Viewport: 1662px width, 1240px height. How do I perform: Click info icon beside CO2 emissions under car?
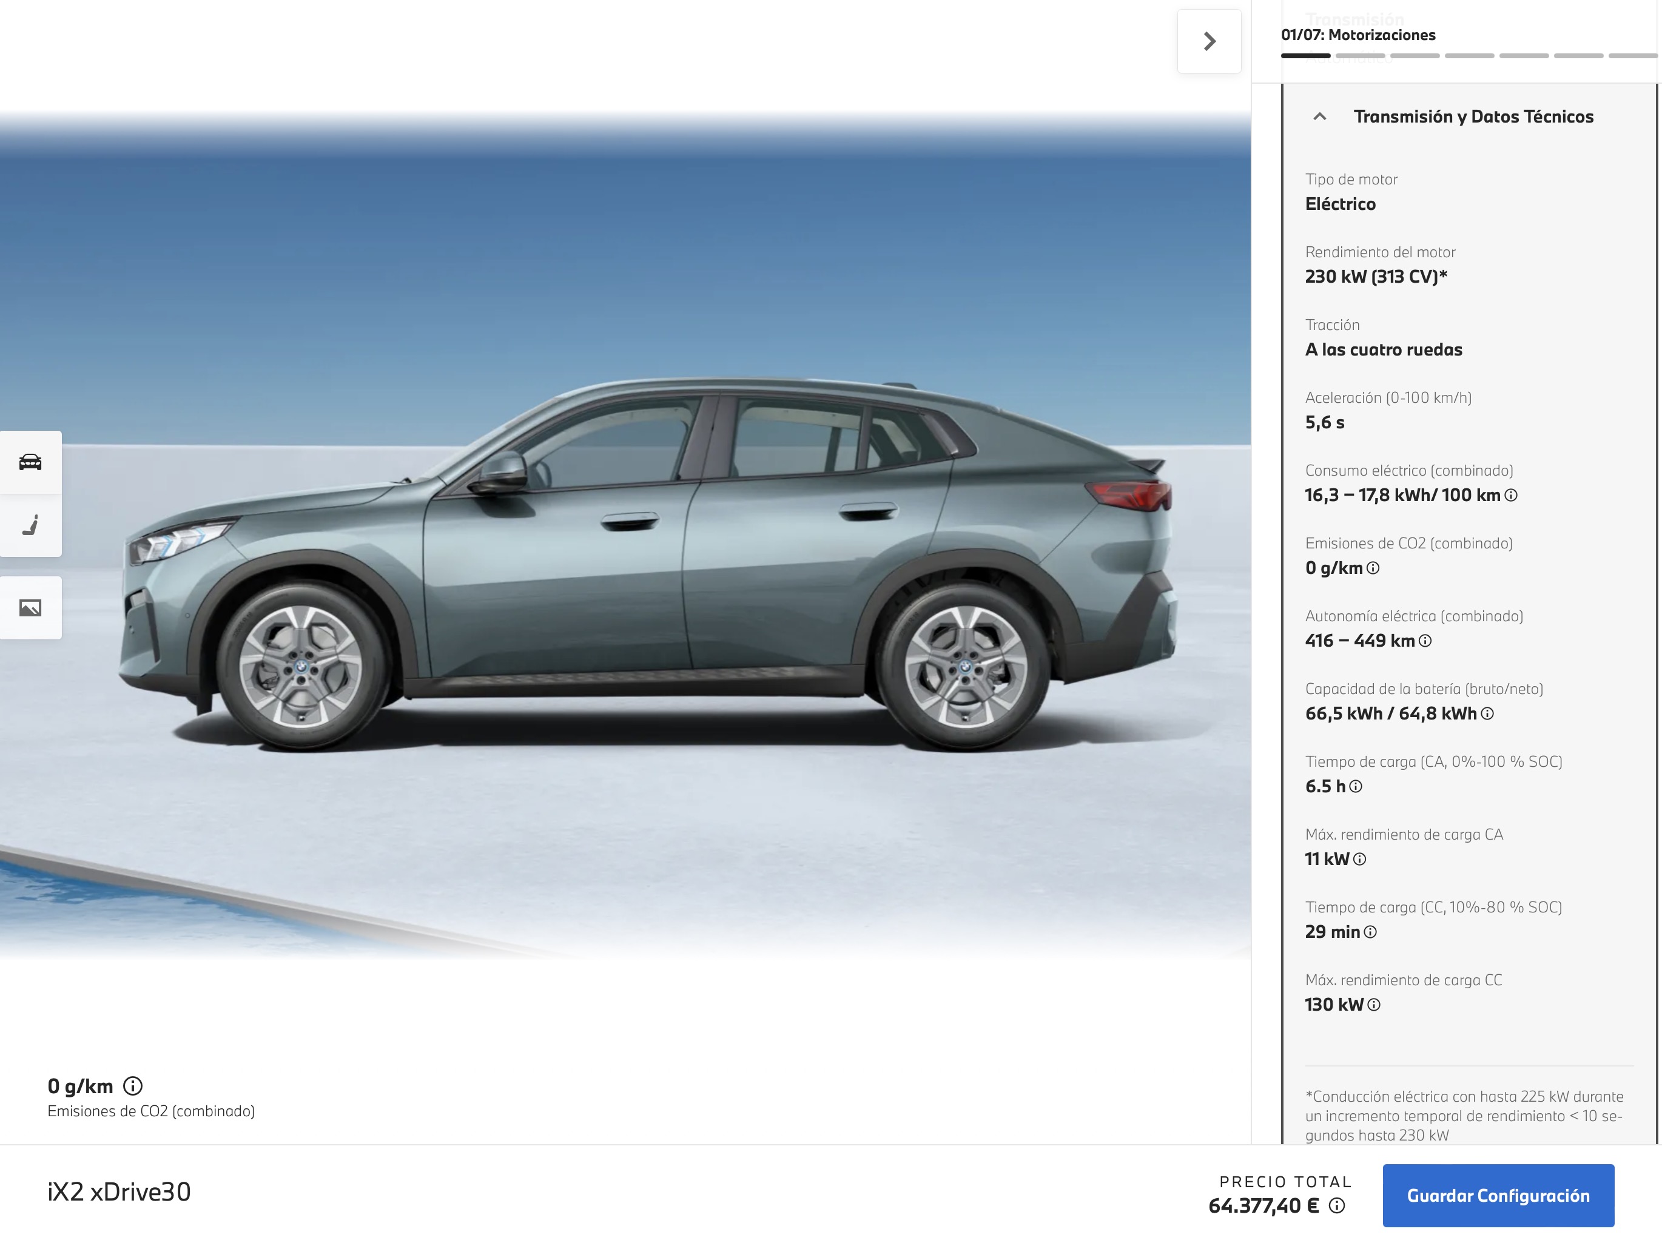[x=133, y=1086]
